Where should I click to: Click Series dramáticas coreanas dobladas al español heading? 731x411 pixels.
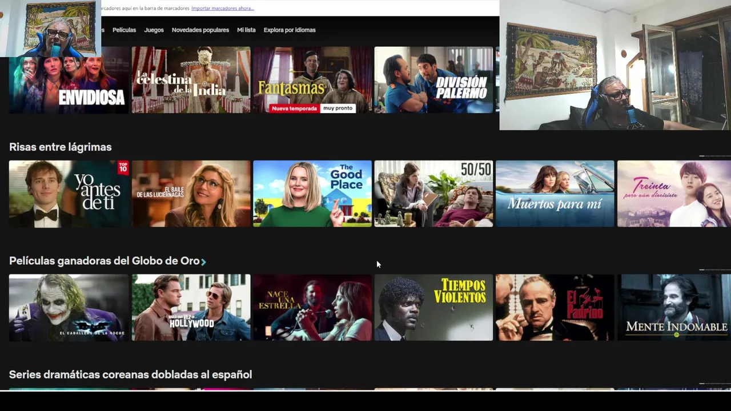[130, 374]
